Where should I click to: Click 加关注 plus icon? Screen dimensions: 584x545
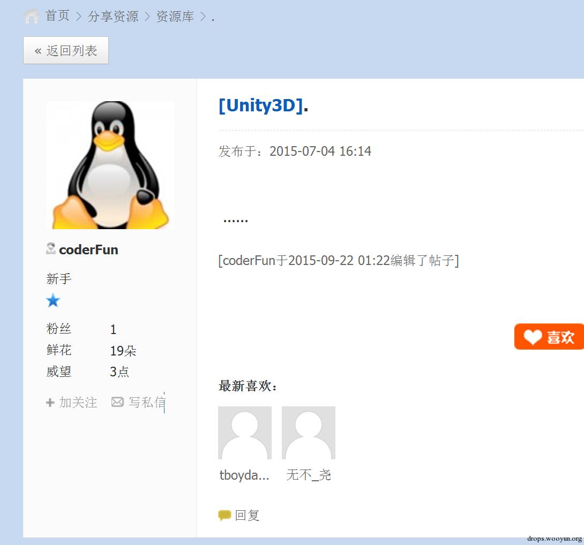point(50,403)
